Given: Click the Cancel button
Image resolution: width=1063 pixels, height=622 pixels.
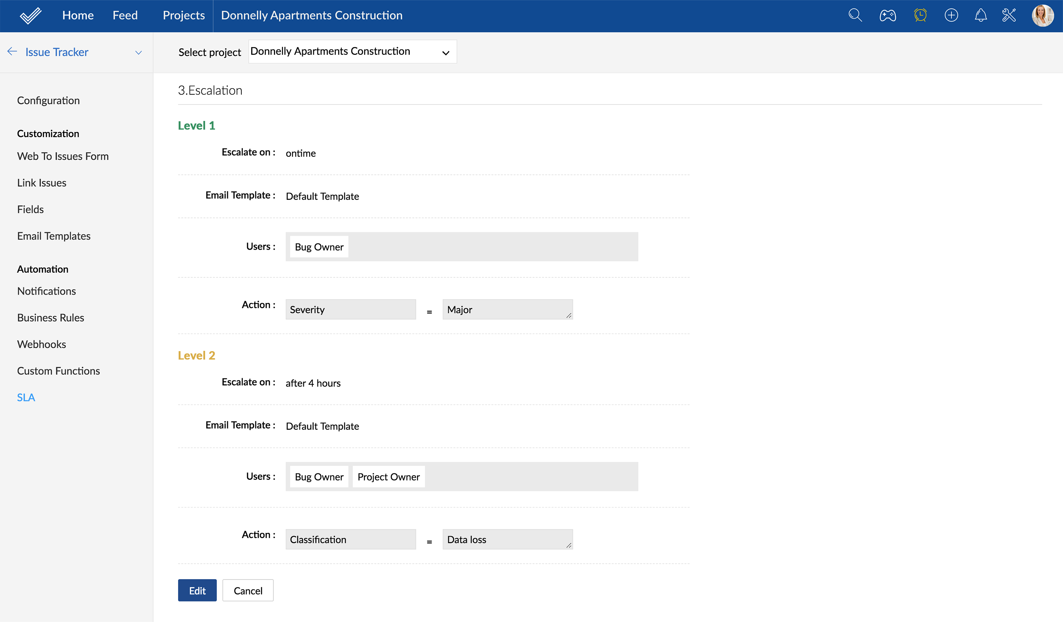Looking at the screenshot, I should (x=248, y=590).
